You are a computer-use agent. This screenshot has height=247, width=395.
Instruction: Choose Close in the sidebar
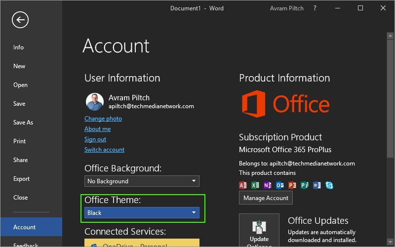coord(20,198)
